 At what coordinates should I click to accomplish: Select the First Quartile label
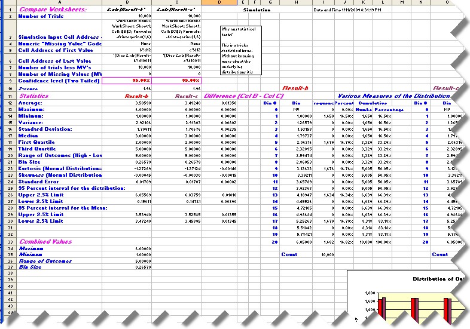[36, 143]
